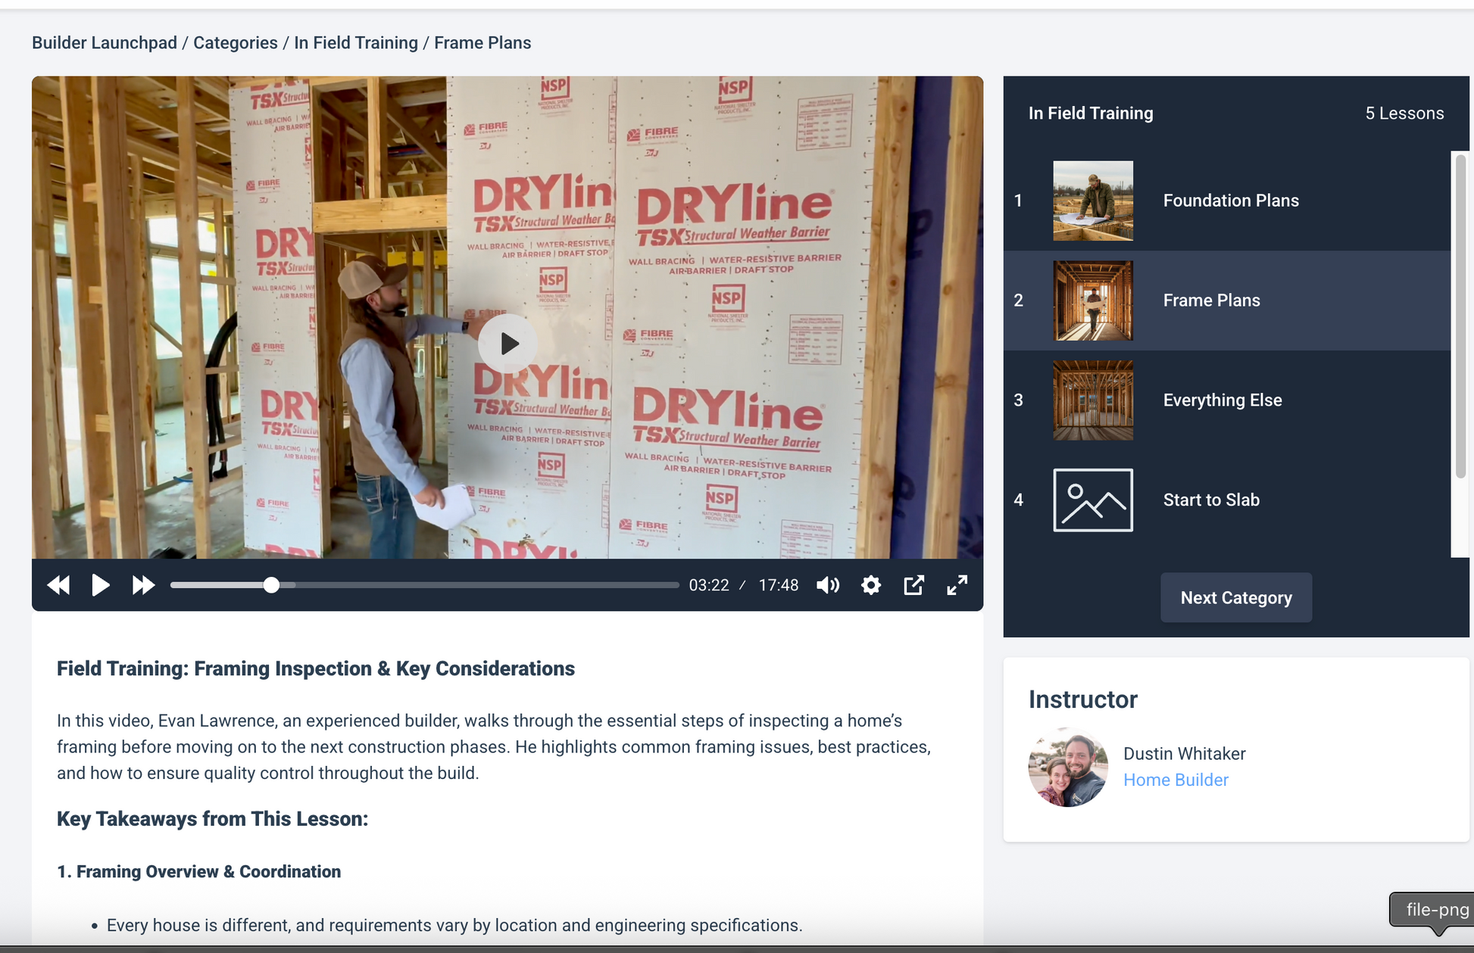
Task: Click the Home Builder link
Action: tap(1175, 780)
